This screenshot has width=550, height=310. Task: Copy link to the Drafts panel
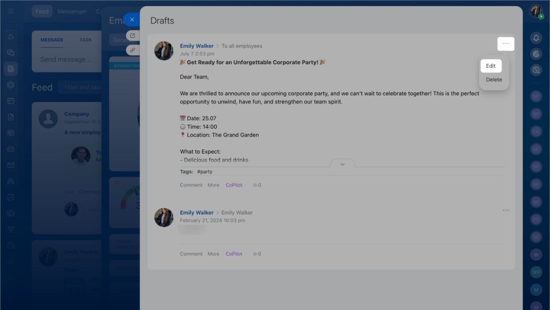point(133,50)
